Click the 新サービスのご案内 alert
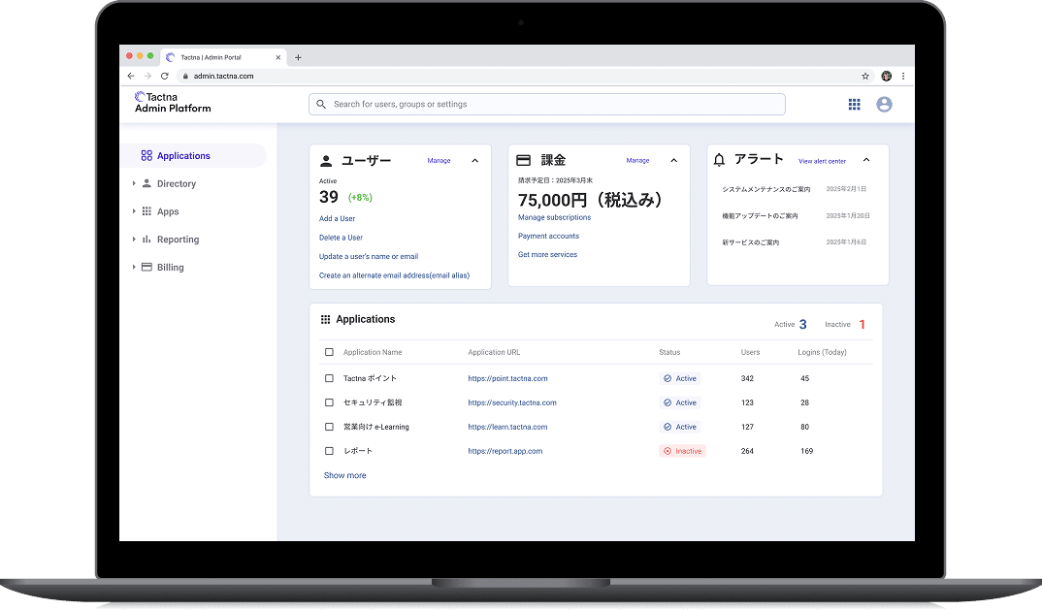1042x610 pixels. [x=751, y=242]
